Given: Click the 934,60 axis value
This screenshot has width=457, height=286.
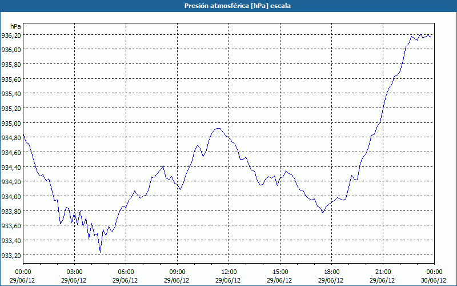Looking at the screenshot, I should [x=11, y=153].
